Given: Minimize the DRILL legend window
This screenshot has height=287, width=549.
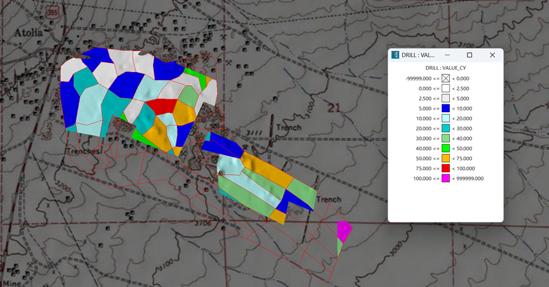Looking at the screenshot, I should (x=447, y=55).
